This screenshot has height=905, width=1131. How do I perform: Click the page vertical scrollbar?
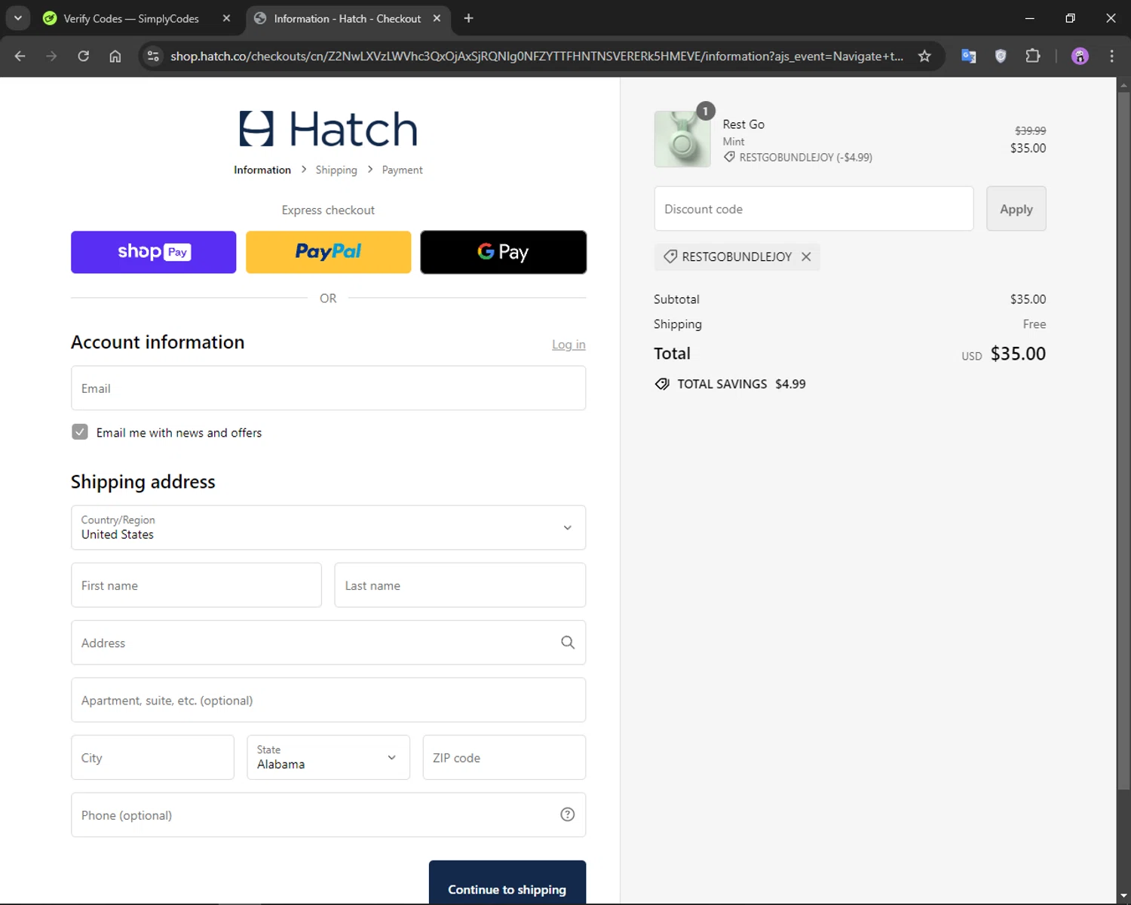[x=1123, y=441]
